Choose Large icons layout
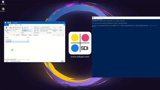Screen dimensions: 160x90 pos(25,27)
